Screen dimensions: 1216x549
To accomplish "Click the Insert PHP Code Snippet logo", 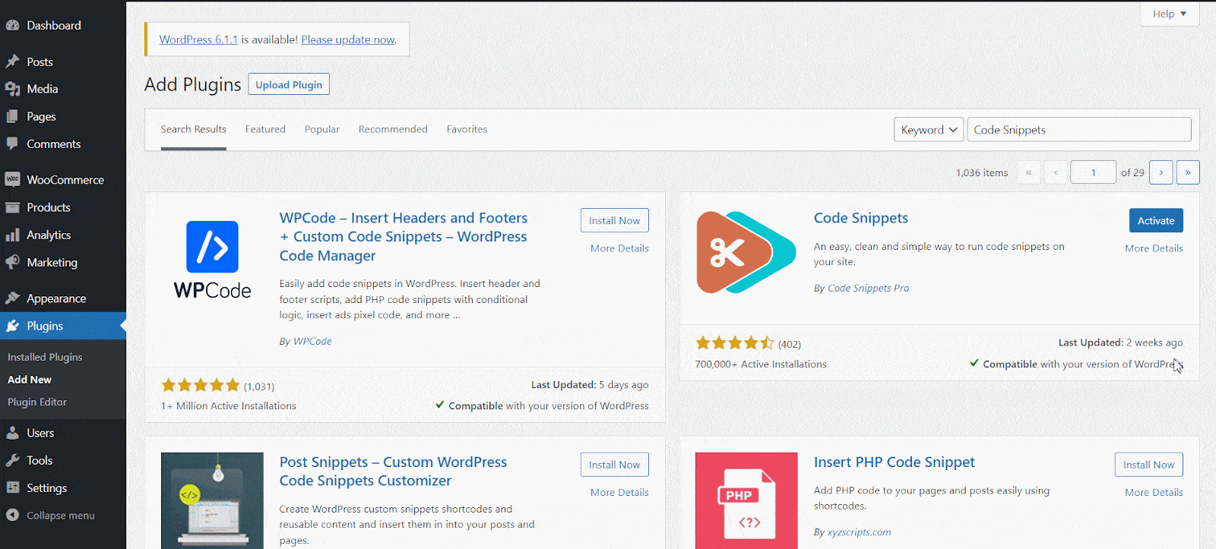I will tap(746, 501).
